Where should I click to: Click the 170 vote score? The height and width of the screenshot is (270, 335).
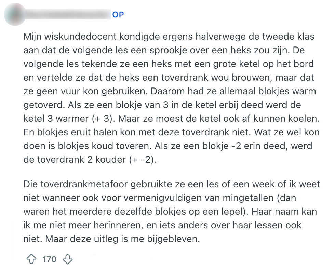coord(49,259)
